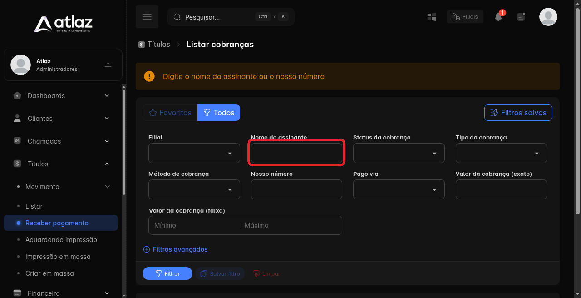Switch to the Favoritos tab
The width and height of the screenshot is (581, 298).
click(170, 113)
